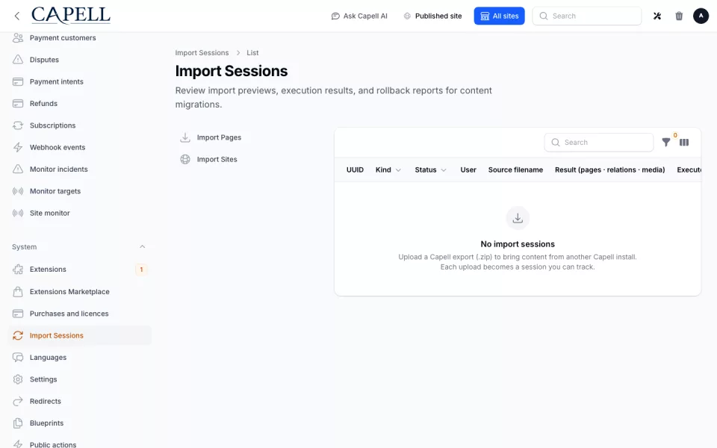Click the All sites button
Screen dimensions: 717x448
pyautogui.click(x=500, y=16)
